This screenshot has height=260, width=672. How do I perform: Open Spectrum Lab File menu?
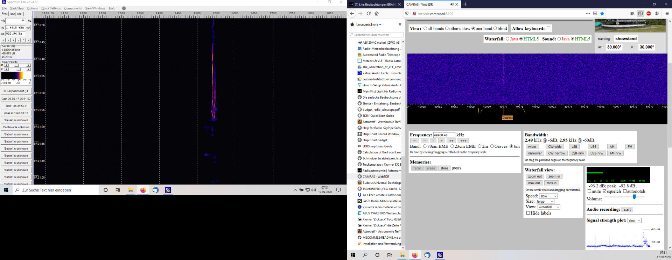[4, 8]
